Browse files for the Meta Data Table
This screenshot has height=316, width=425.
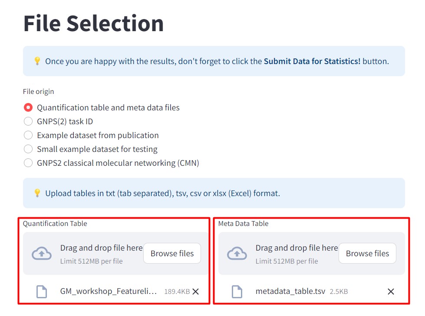(x=367, y=253)
